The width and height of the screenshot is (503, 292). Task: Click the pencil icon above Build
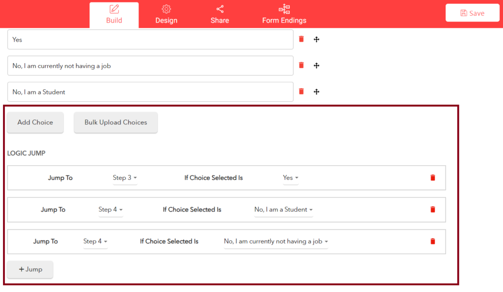pyautogui.click(x=114, y=8)
